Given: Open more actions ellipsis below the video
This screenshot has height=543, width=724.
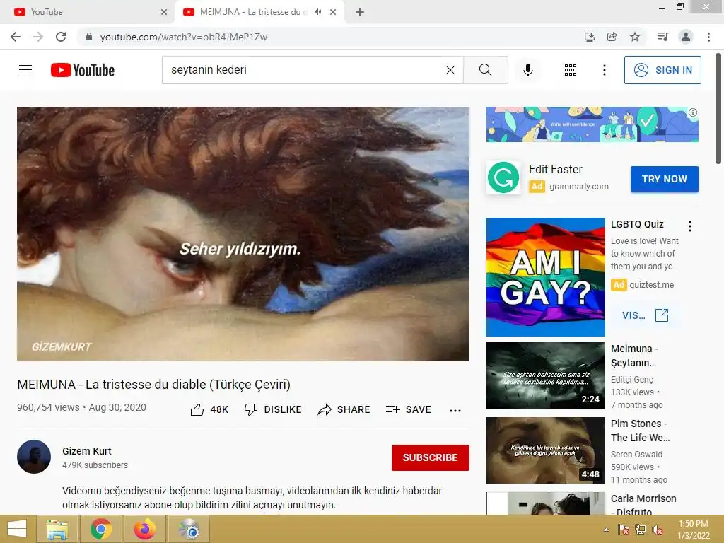Looking at the screenshot, I should point(455,411).
